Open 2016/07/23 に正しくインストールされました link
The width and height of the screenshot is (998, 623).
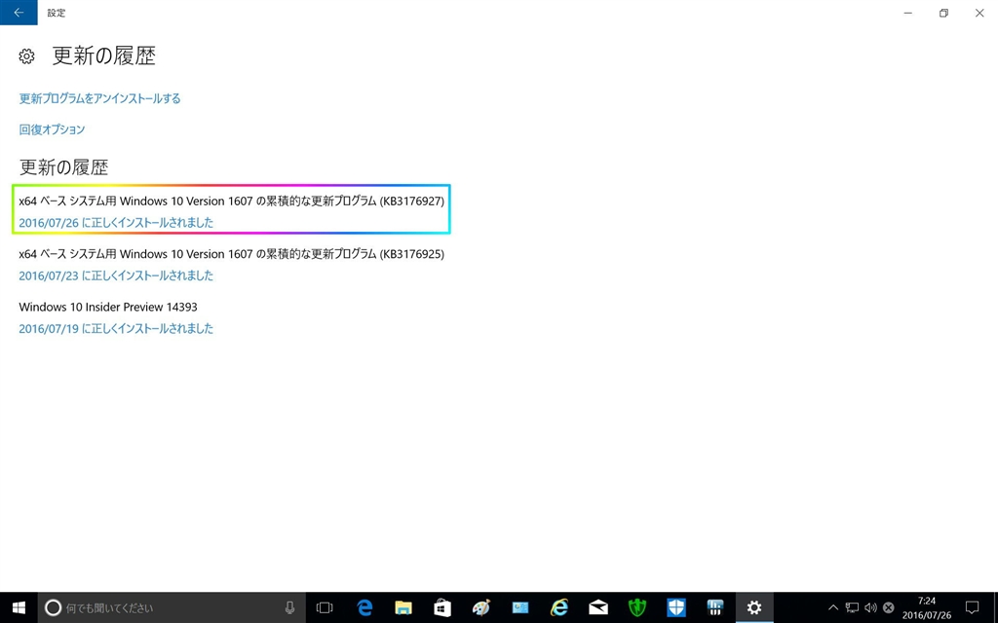(x=116, y=275)
